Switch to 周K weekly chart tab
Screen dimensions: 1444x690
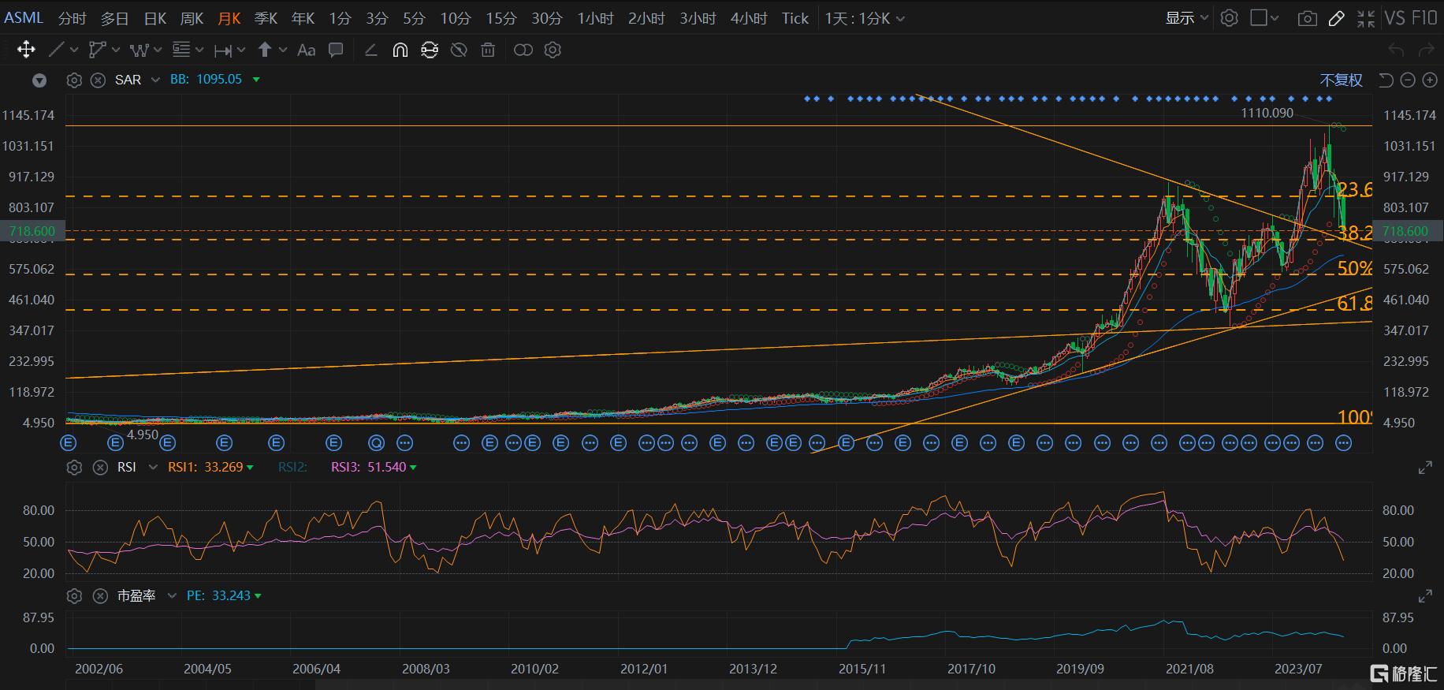(x=192, y=17)
